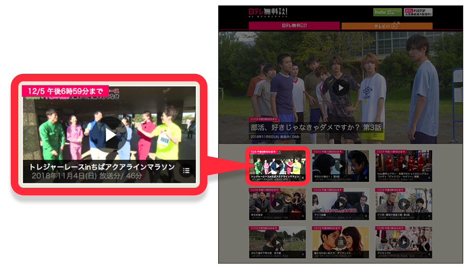
Task: Open episode list icon on ぶらり途中下車の旅 card
Action: pos(302,254)
